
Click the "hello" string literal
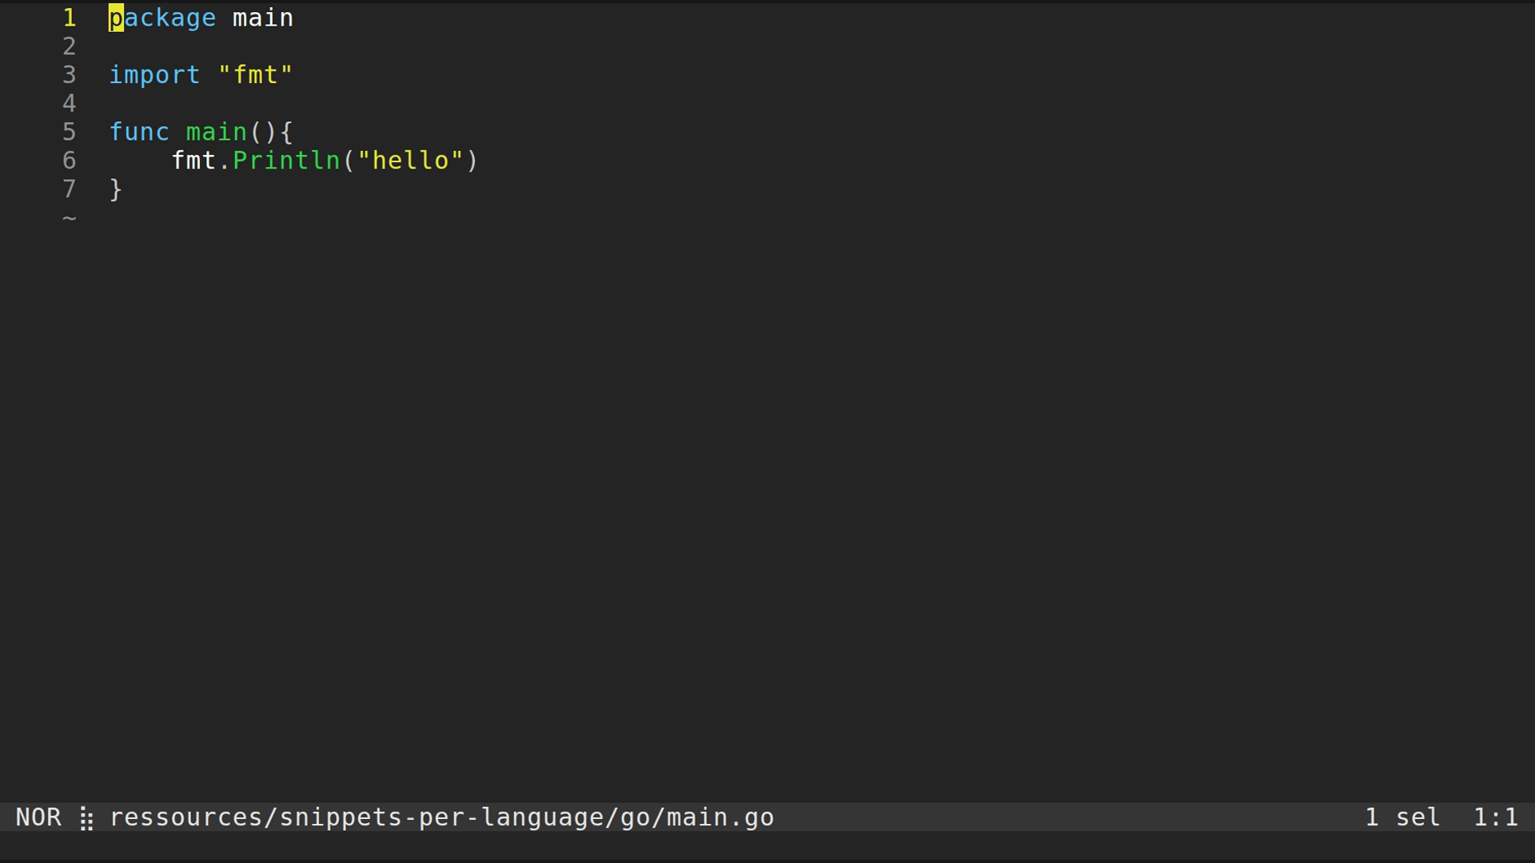pyautogui.click(x=410, y=161)
